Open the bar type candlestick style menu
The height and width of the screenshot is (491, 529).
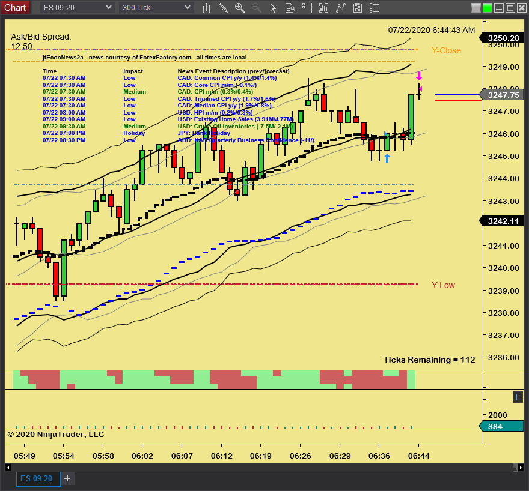click(206, 8)
